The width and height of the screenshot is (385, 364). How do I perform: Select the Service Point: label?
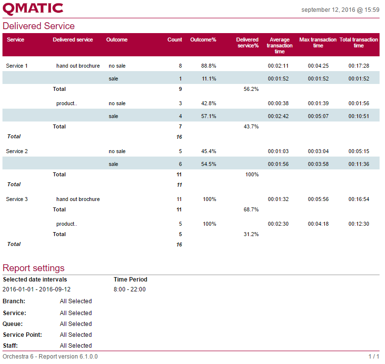point(22,335)
